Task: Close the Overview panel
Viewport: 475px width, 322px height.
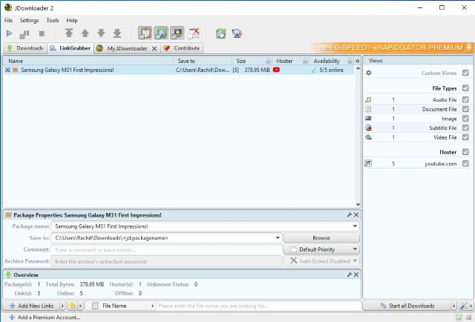Action: pos(356,275)
